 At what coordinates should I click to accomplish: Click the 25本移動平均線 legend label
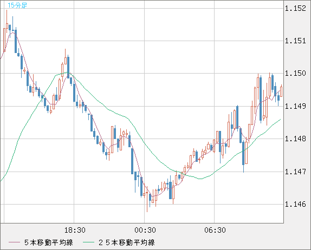127,242
